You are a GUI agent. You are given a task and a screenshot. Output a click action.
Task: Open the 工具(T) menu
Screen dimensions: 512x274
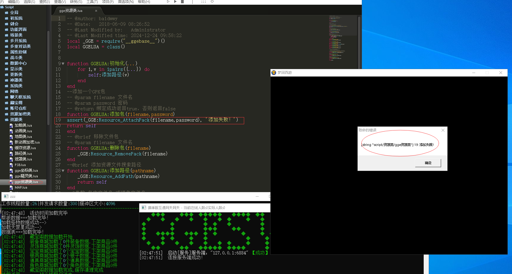[92, 2]
